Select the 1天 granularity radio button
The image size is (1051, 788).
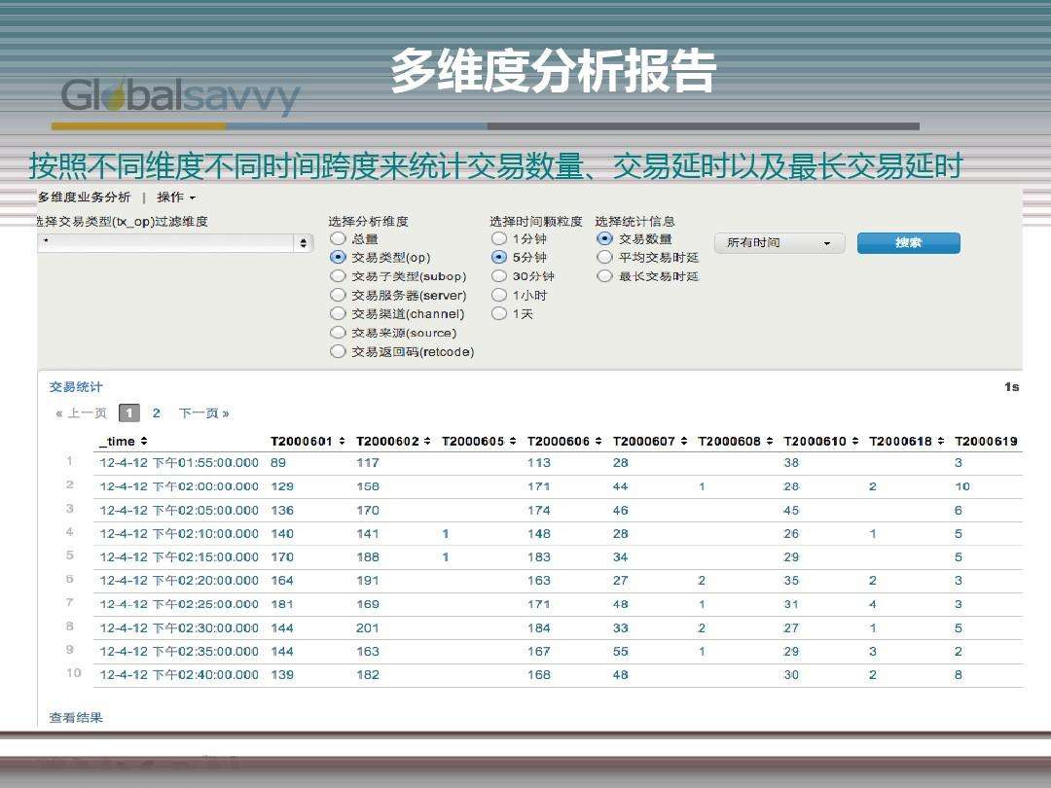(498, 313)
